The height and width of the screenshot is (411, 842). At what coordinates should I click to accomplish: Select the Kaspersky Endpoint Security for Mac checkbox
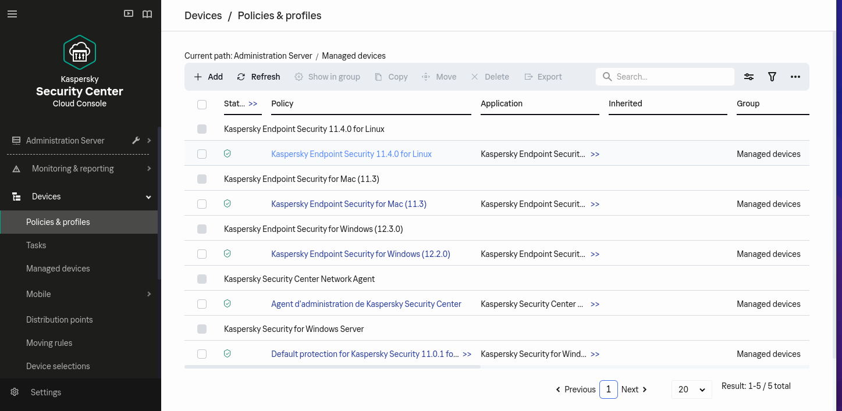[x=202, y=204]
